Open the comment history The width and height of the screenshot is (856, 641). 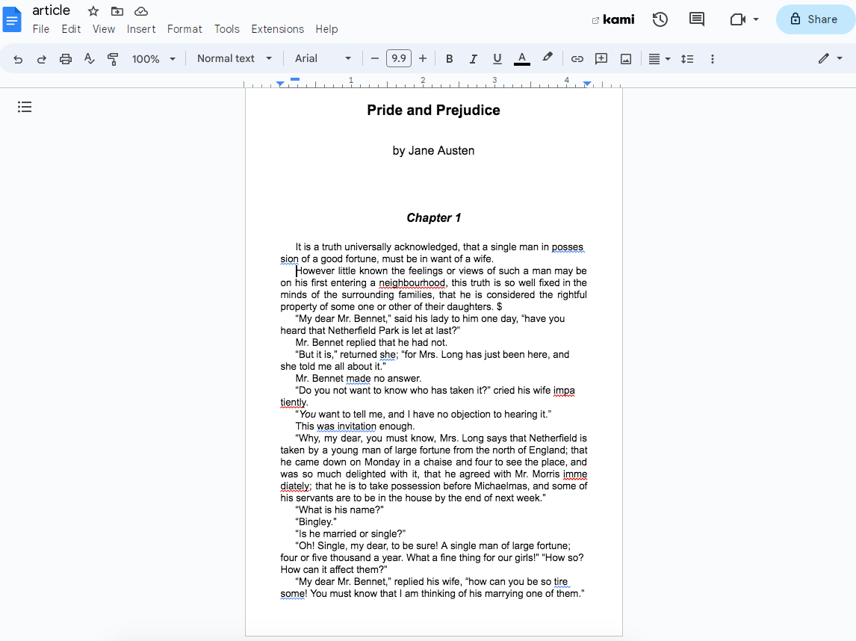[x=696, y=19]
